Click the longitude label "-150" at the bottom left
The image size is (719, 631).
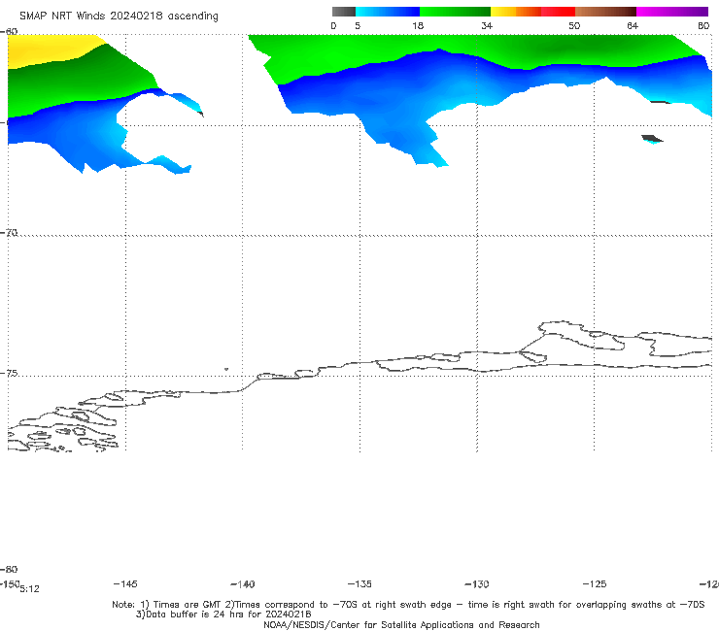pyautogui.click(x=10, y=583)
